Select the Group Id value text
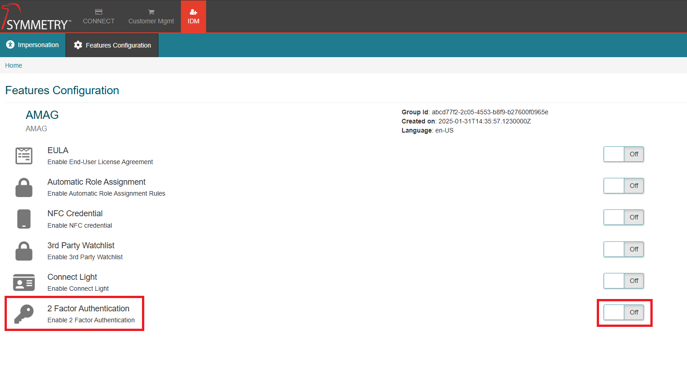The image size is (687, 379). (490, 112)
